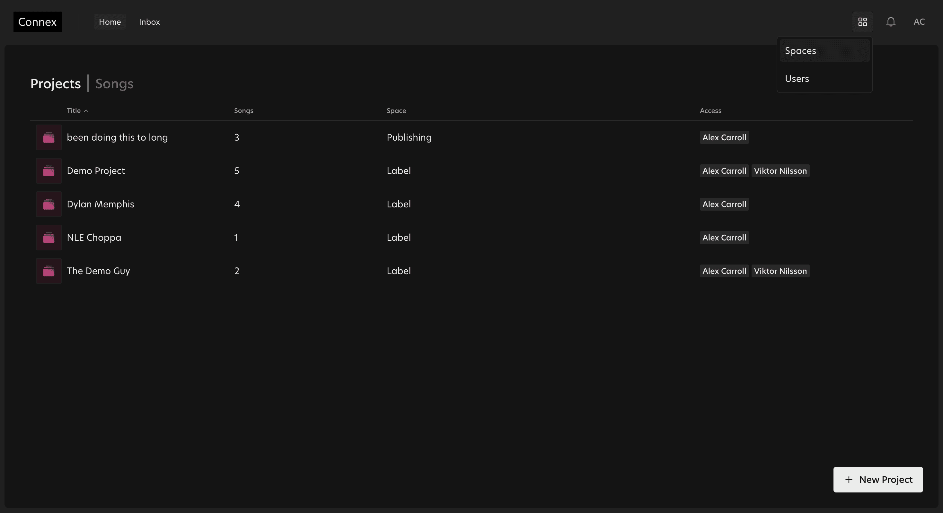The width and height of the screenshot is (943, 513).
Task: Open the AC user avatar menu
Action: (919, 22)
